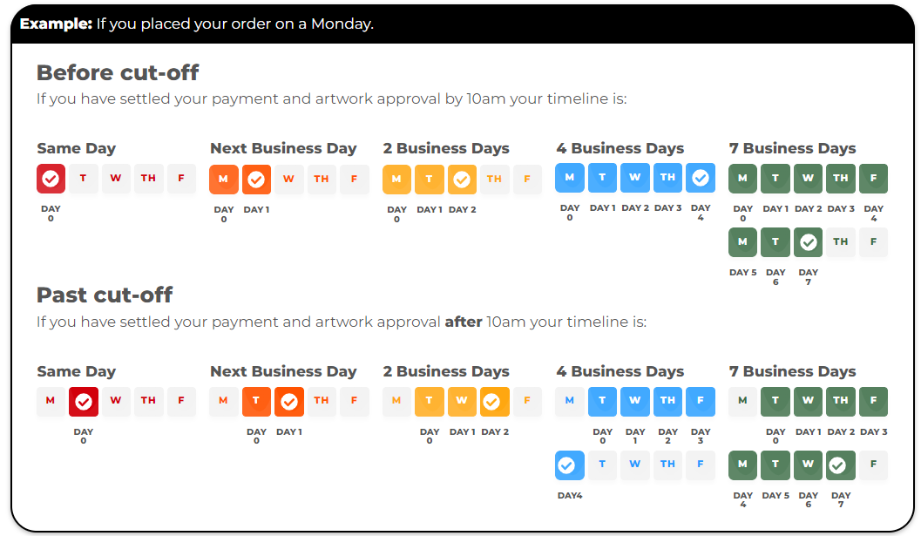This screenshot has height=536, width=921.
Task: Select blue checkmark in Before cut-off 4 Business Days
Action: point(701,178)
